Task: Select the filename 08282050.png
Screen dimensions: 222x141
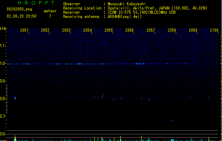Action: (19, 9)
